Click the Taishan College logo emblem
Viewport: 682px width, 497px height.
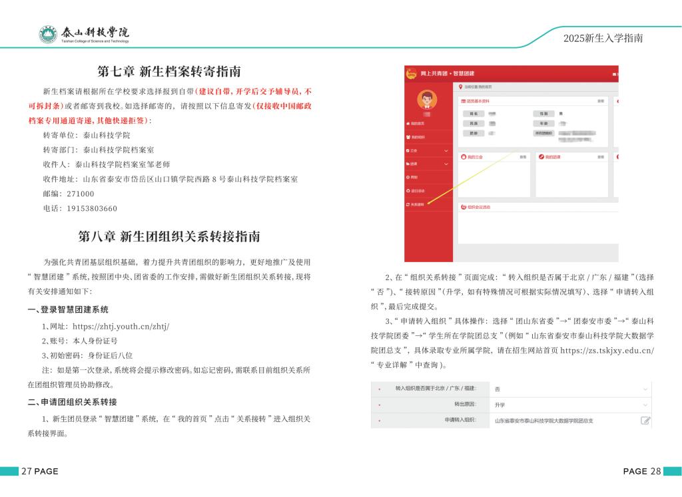point(48,35)
